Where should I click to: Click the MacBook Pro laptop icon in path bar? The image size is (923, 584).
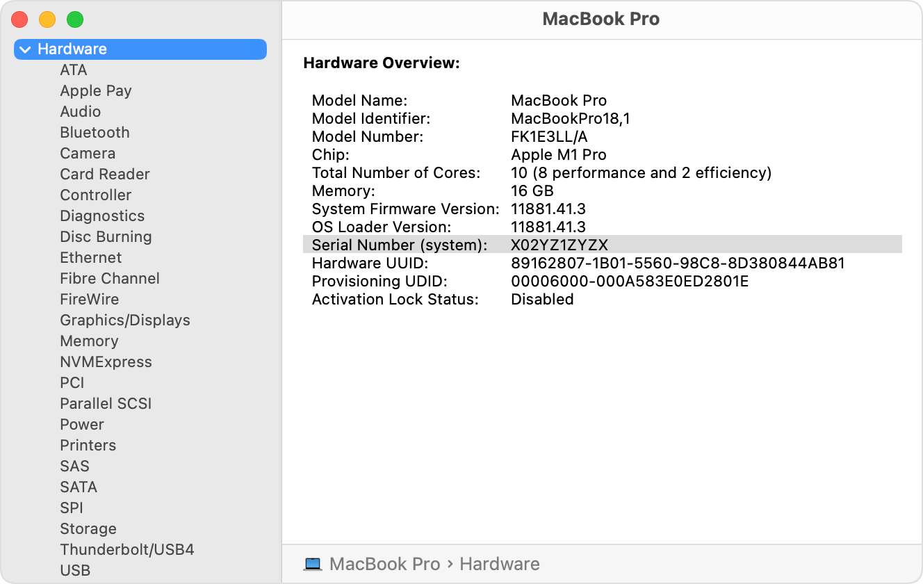click(x=313, y=564)
